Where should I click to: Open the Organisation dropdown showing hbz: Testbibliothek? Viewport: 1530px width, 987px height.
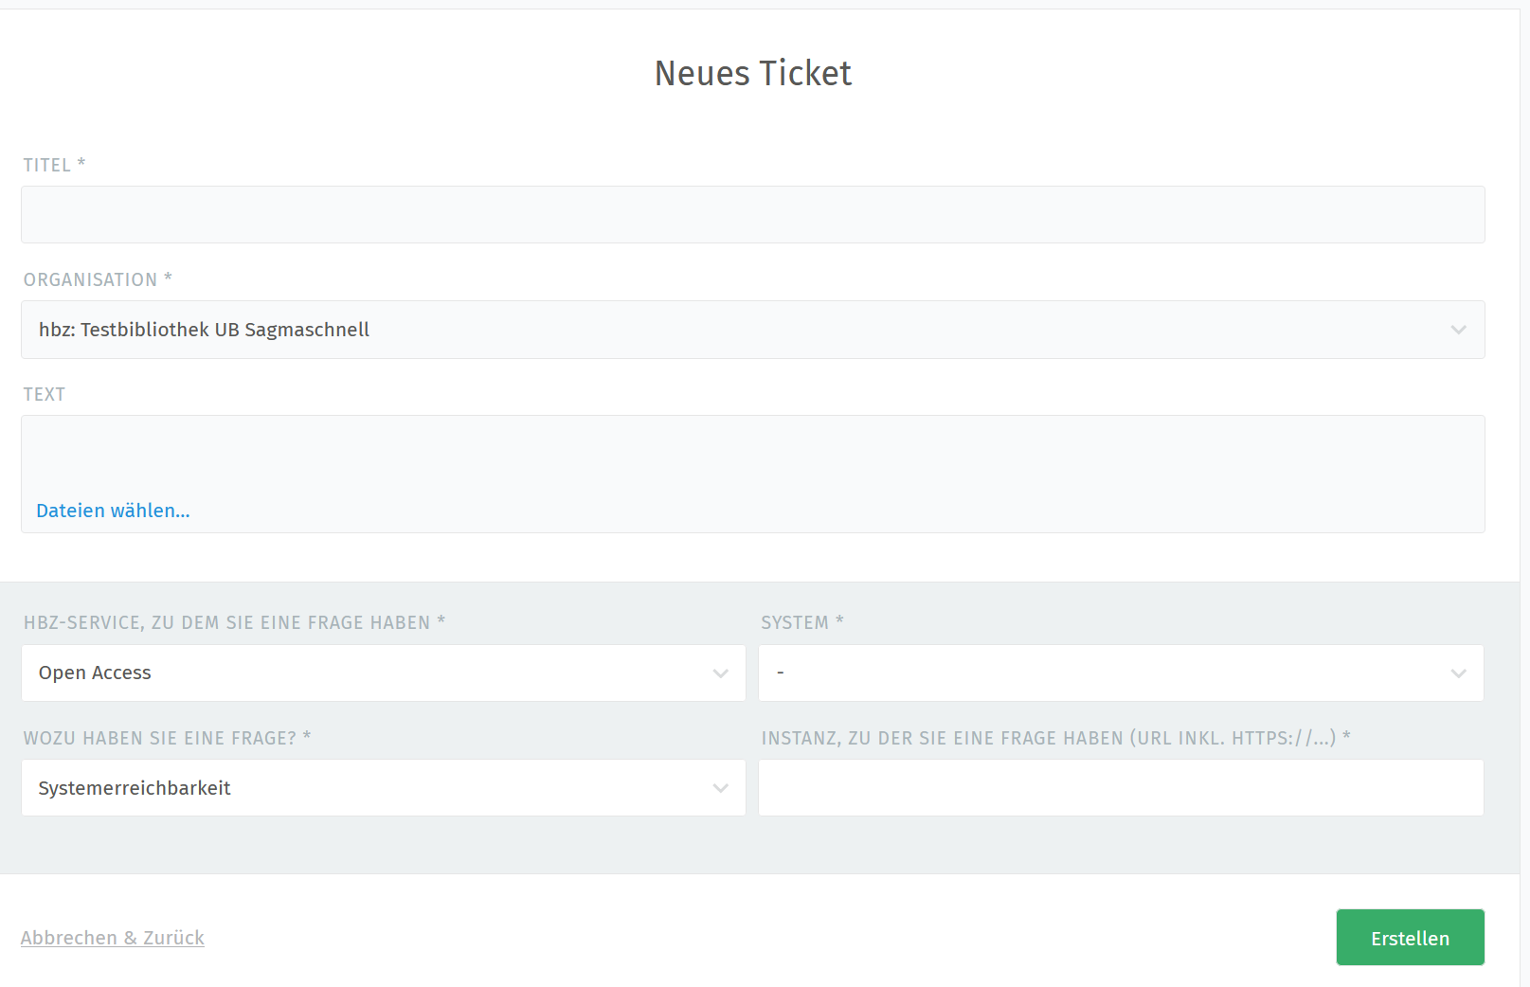tap(739, 330)
